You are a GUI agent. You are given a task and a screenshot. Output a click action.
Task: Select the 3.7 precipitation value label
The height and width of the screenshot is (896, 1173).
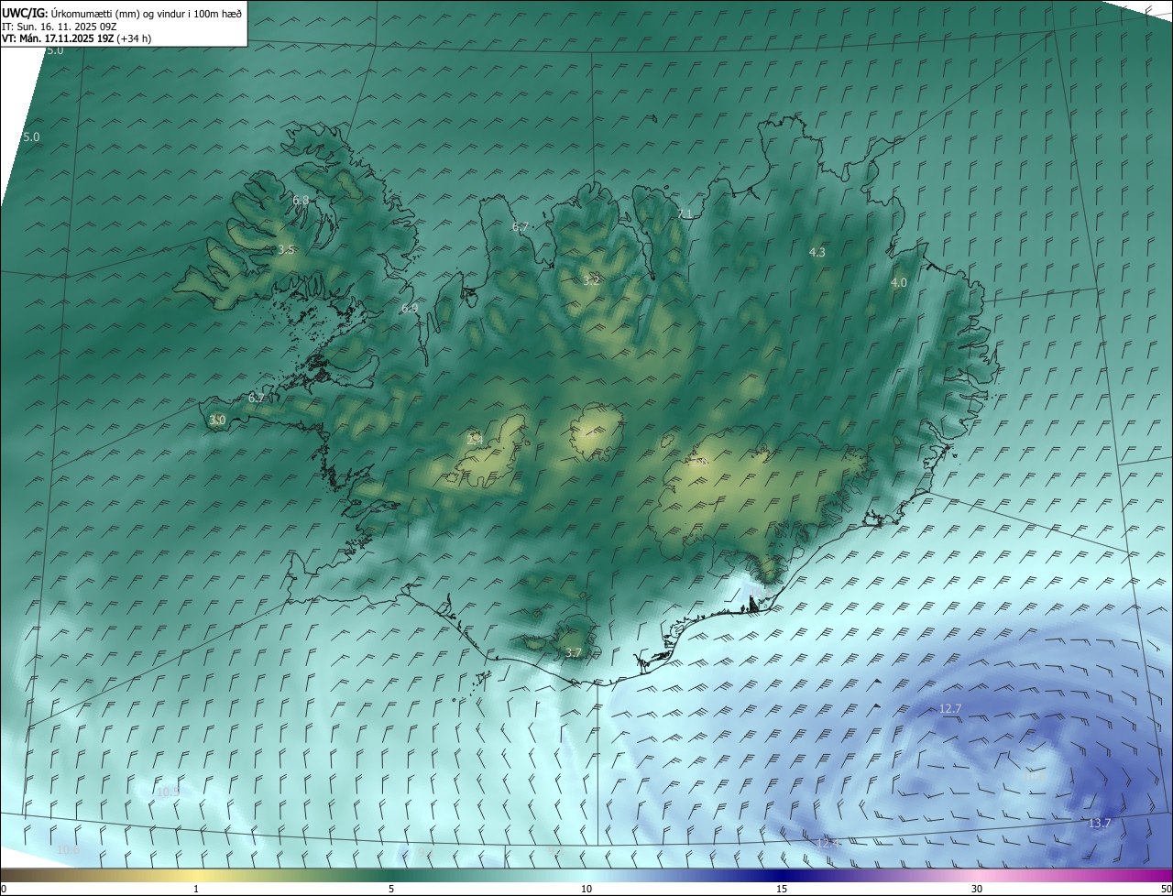(574, 652)
